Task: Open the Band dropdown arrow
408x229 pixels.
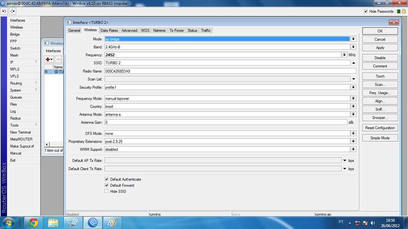Action: (353, 47)
